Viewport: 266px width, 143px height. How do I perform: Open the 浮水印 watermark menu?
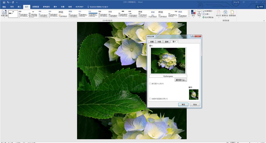pos(218,13)
